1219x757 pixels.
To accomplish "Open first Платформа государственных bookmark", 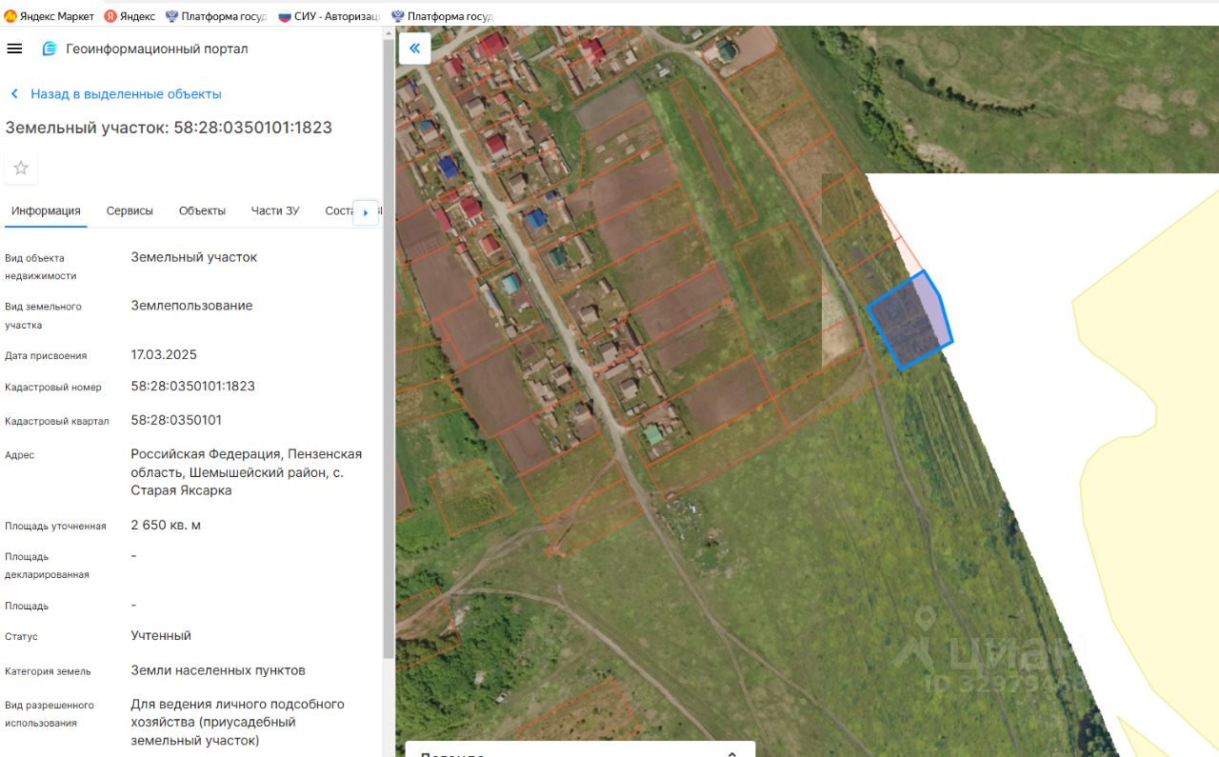I will click(x=216, y=16).
